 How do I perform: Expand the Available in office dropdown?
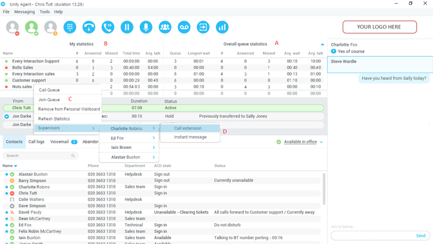tap(321, 142)
